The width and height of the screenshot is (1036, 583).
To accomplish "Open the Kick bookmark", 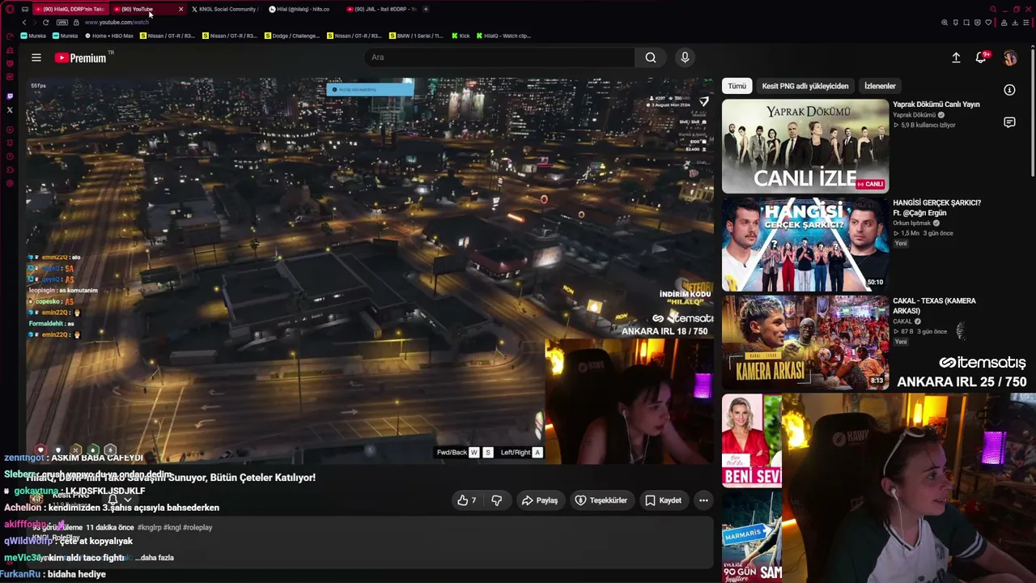I will point(461,36).
